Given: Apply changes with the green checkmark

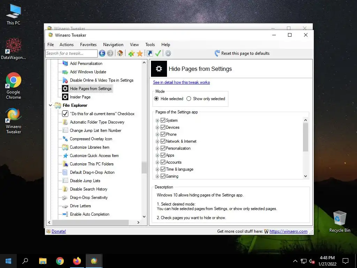Looking at the screenshot, I should [158, 53].
